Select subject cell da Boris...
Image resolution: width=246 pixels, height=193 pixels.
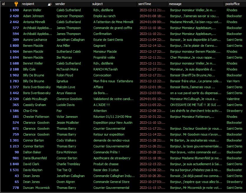(x=101, y=93)
